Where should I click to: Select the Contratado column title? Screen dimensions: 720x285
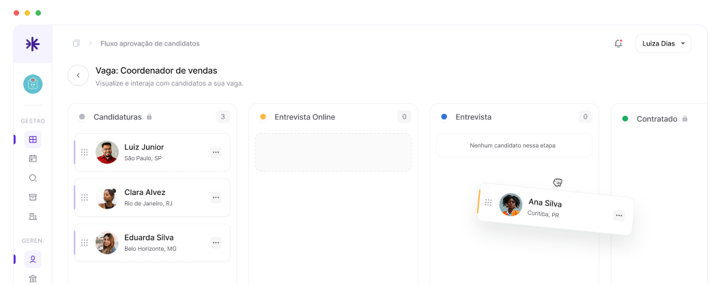click(x=657, y=119)
